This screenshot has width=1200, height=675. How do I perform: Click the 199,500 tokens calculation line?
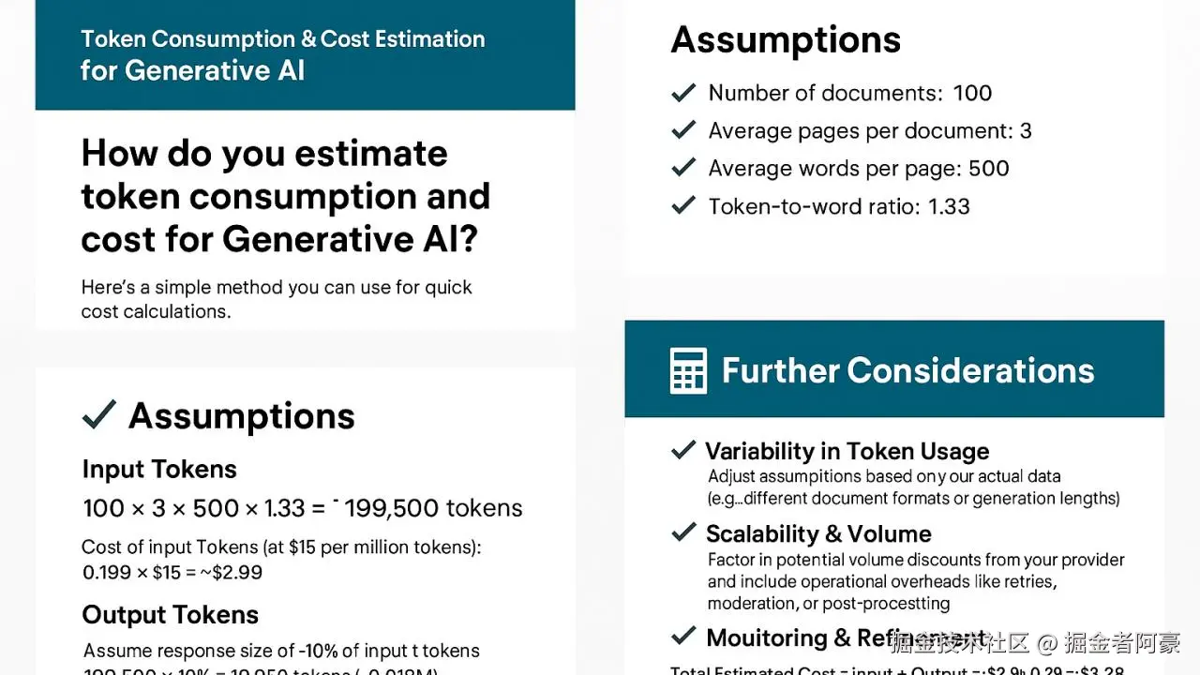tap(302, 508)
